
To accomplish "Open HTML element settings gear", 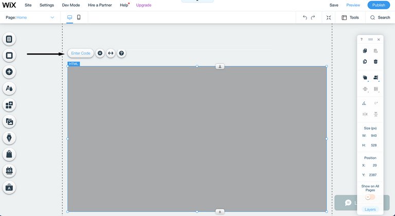I will click(100, 53).
